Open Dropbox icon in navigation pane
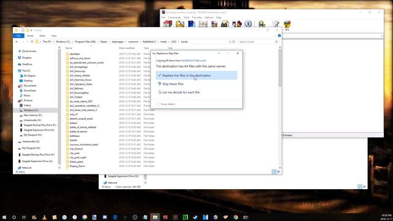The image size is (393, 221). [x=20, y=58]
